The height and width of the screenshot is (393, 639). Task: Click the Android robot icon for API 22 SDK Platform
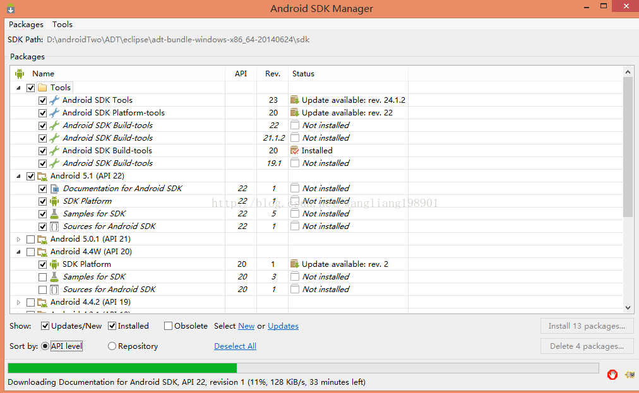click(x=54, y=201)
